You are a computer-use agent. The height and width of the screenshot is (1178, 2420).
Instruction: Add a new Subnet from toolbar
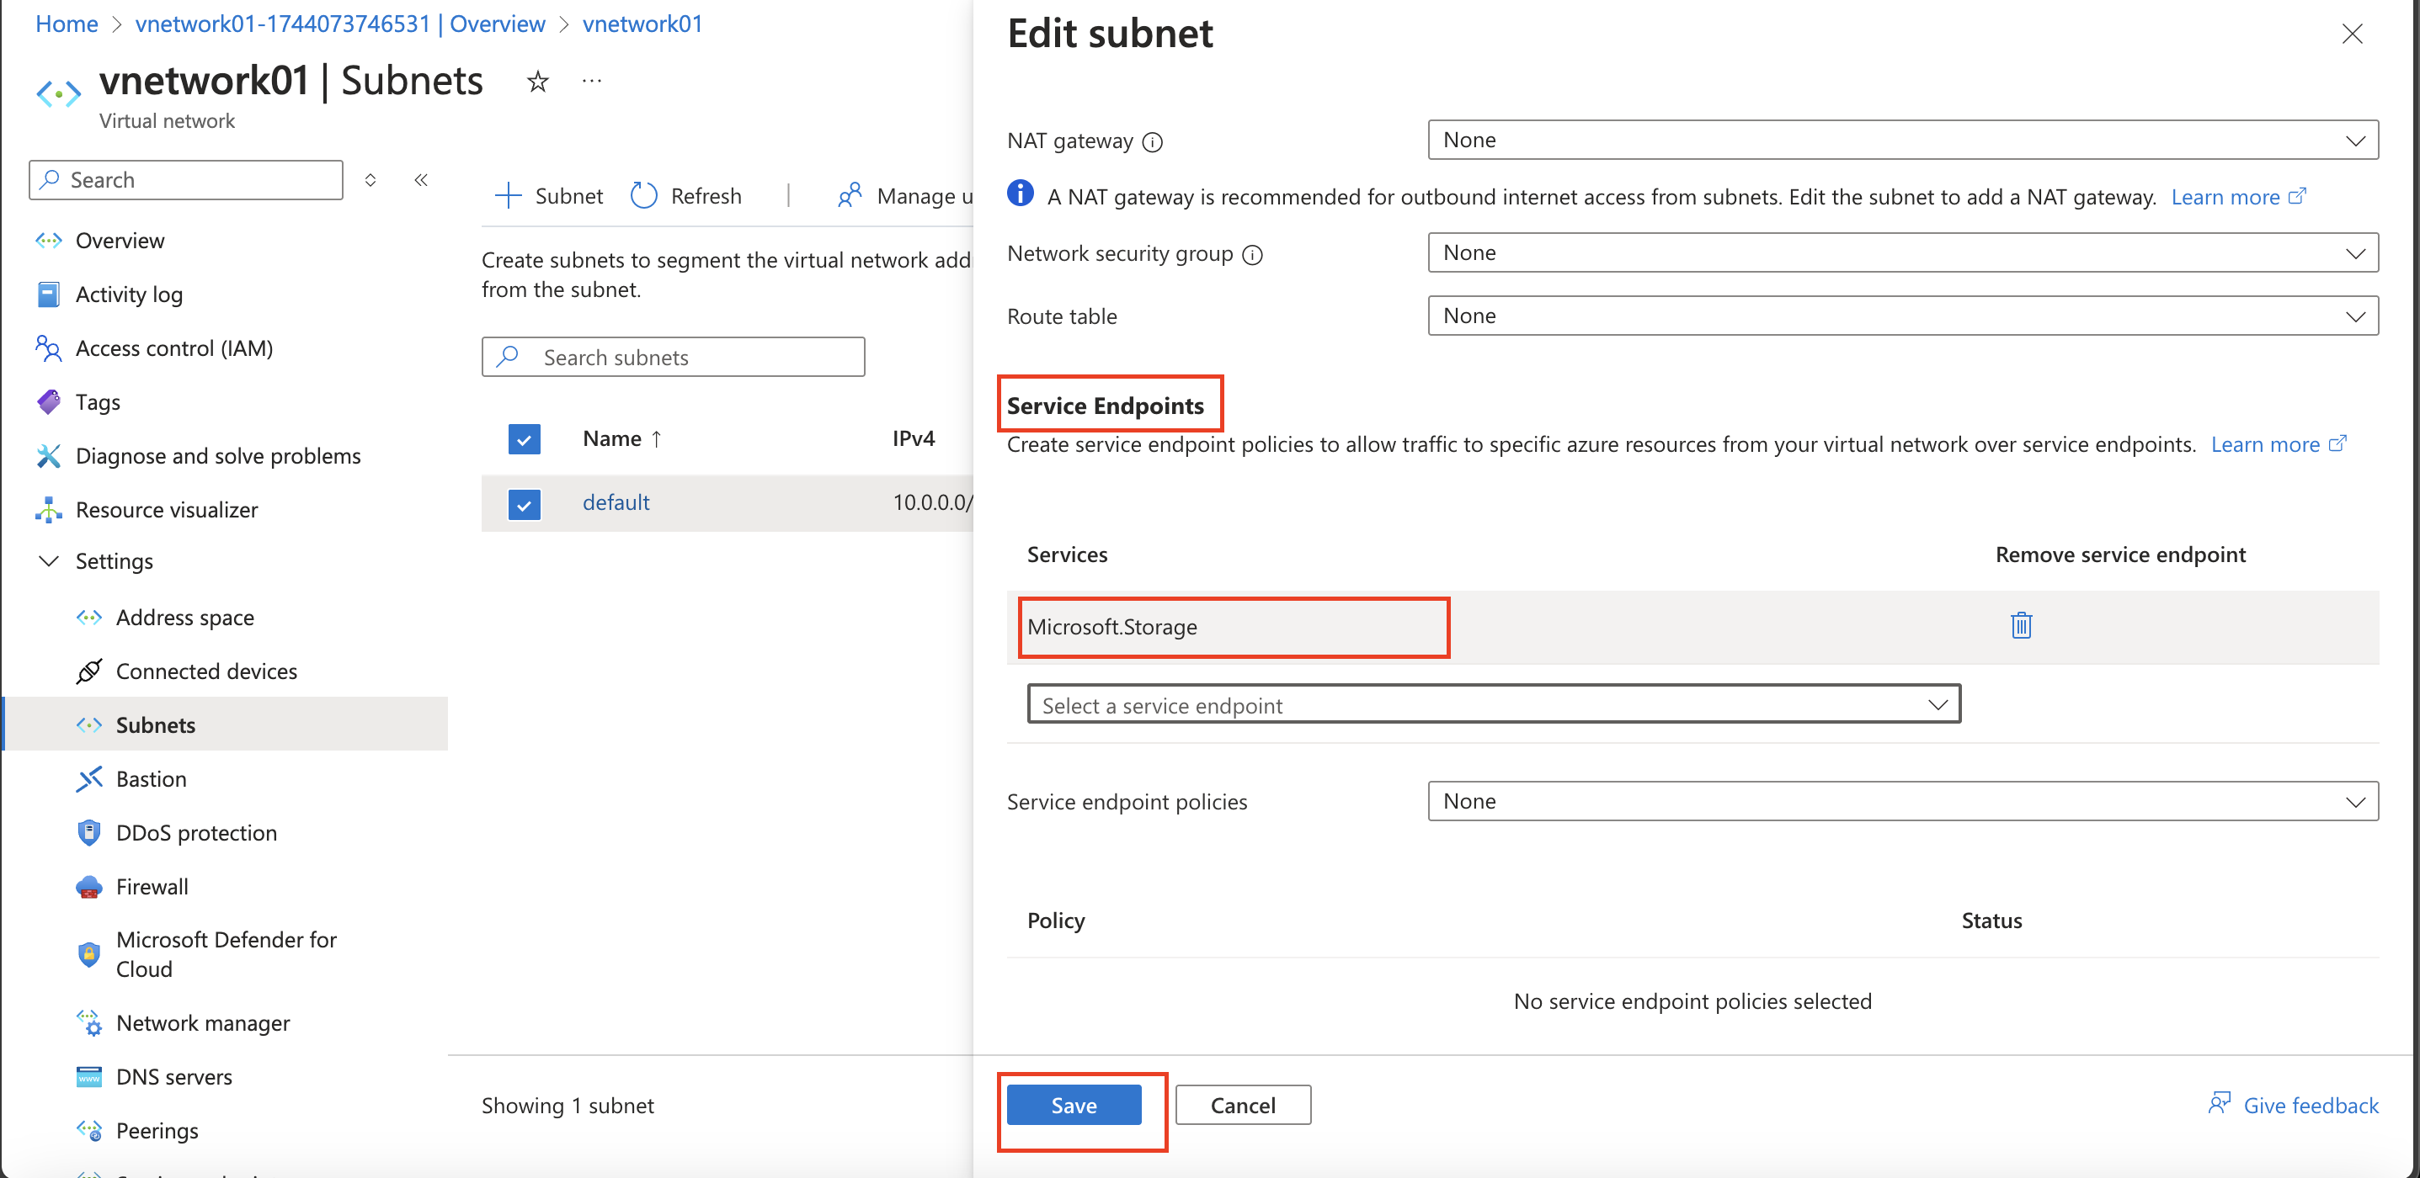[550, 196]
